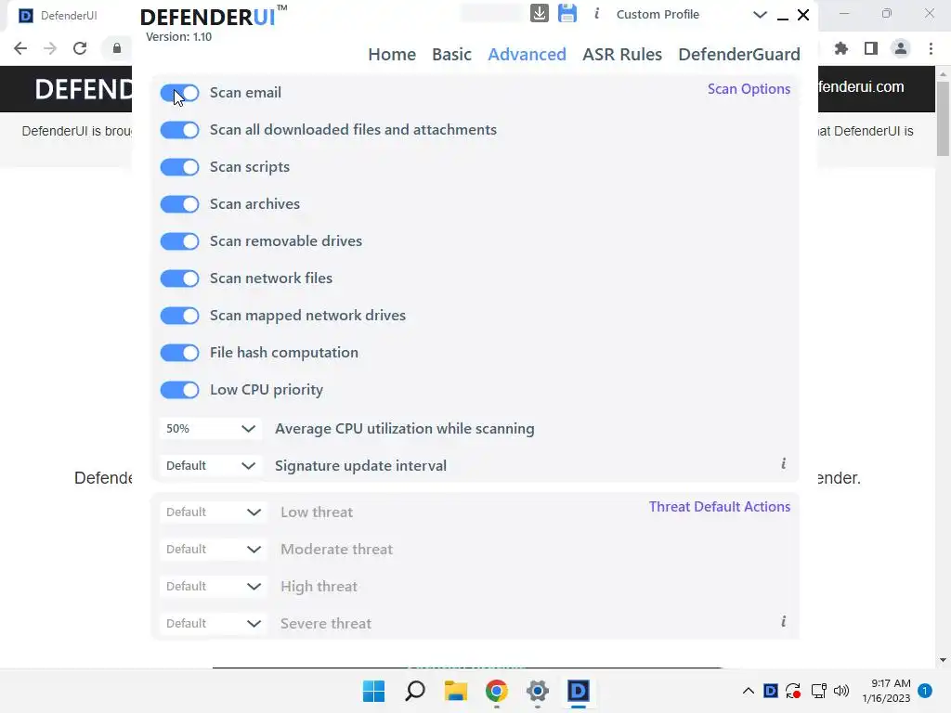
Task: Open info icon beside Severe threat
Action: pos(784,621)
